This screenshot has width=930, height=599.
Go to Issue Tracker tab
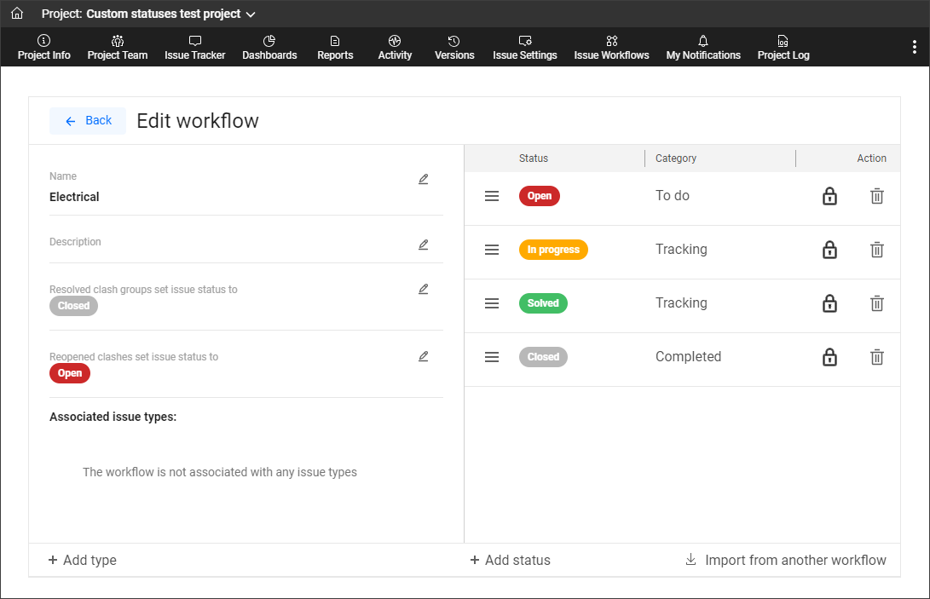click(x=195, y=48)
